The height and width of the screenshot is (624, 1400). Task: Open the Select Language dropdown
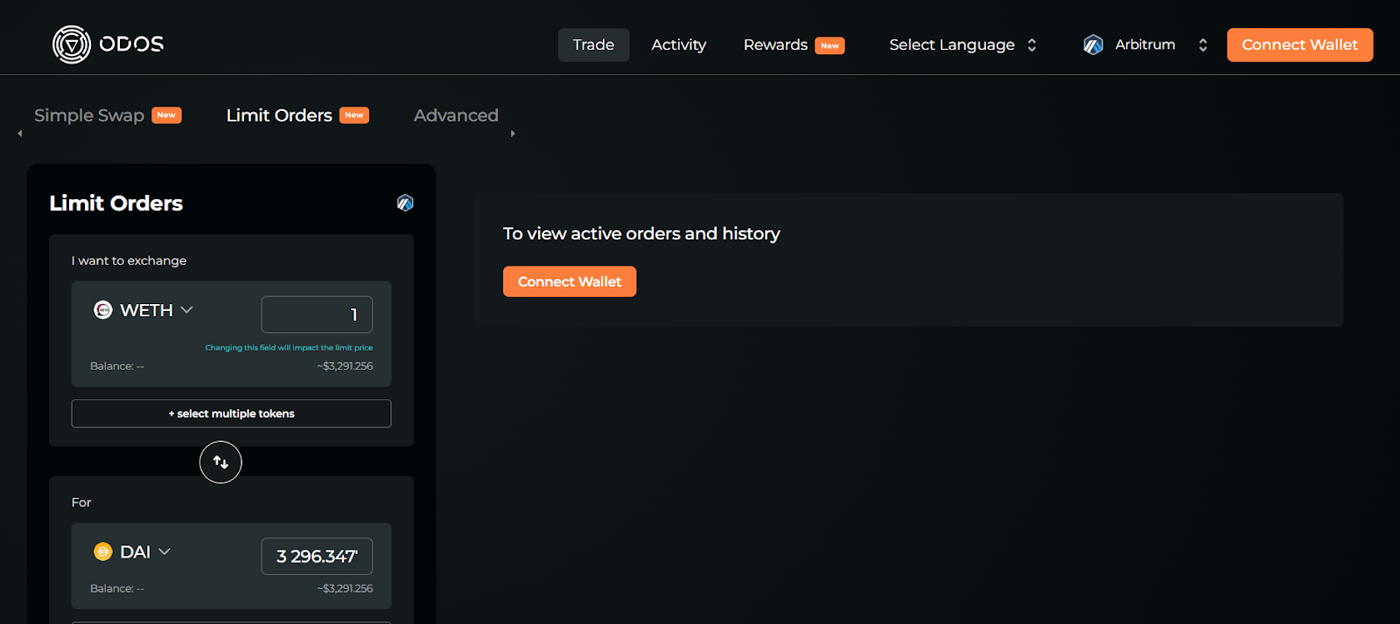[x=962, y=45]
